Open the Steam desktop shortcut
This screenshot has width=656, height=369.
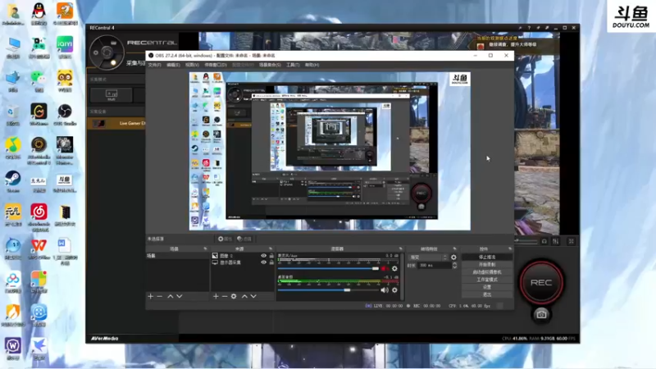(13, 181)
